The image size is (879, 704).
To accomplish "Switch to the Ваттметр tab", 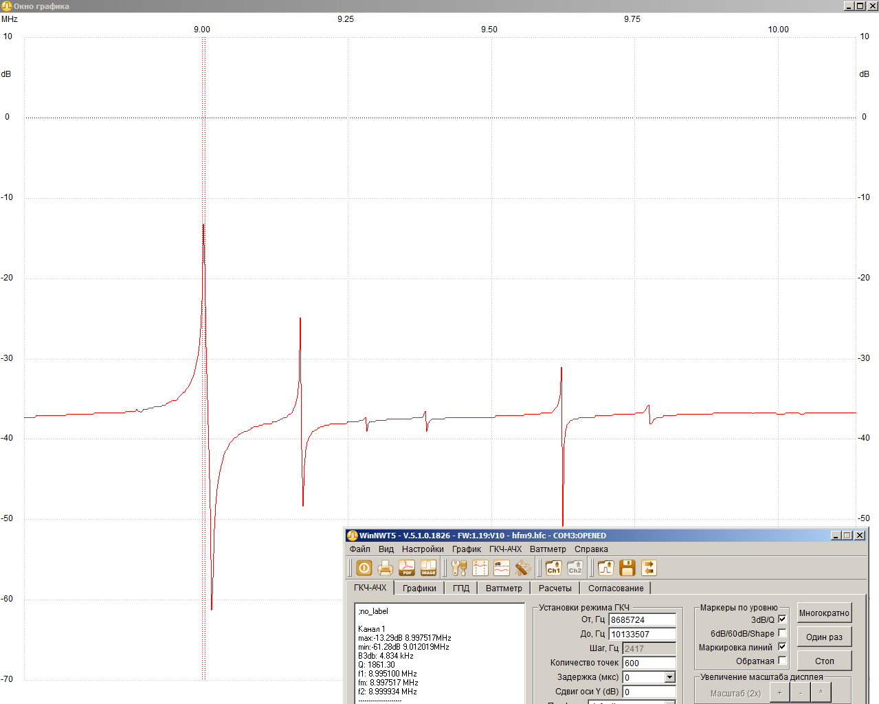I will 504,588.
